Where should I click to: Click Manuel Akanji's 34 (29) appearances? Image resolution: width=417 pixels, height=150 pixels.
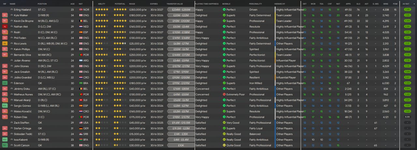click(x=348, y=100)
